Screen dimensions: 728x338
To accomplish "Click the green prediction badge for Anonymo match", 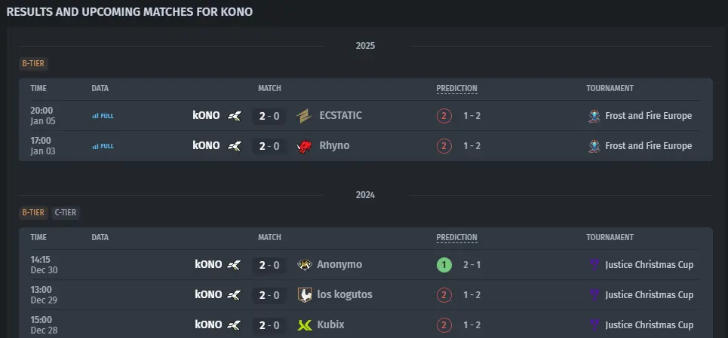I will click(444, 265).
